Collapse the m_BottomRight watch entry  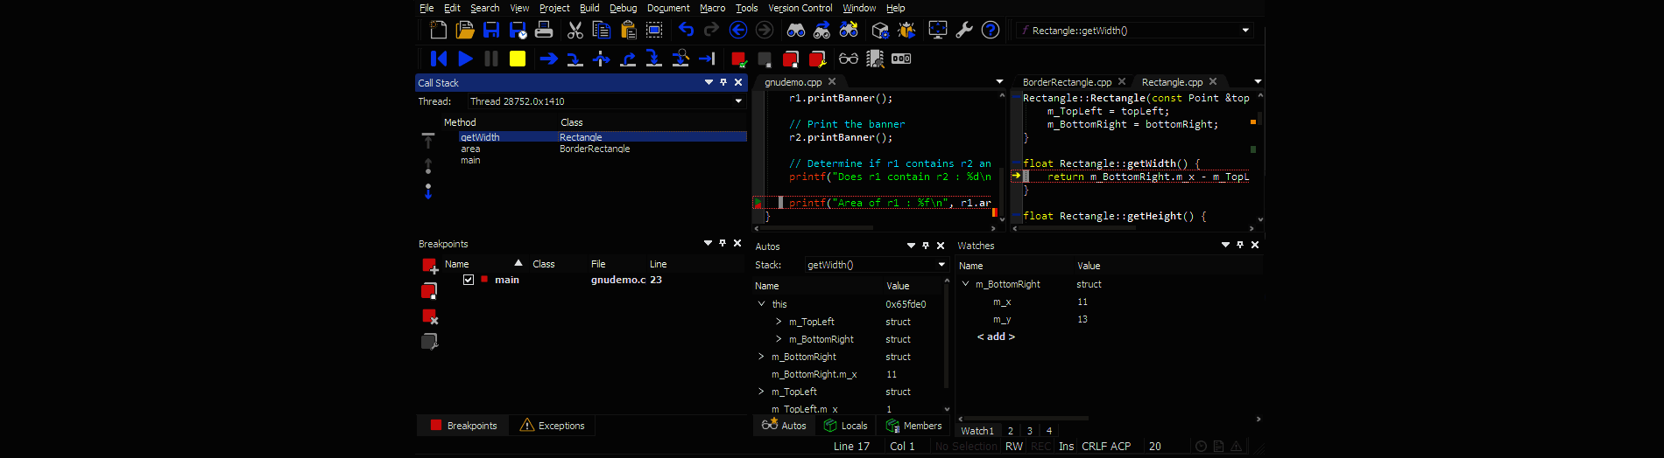(965, 284)
